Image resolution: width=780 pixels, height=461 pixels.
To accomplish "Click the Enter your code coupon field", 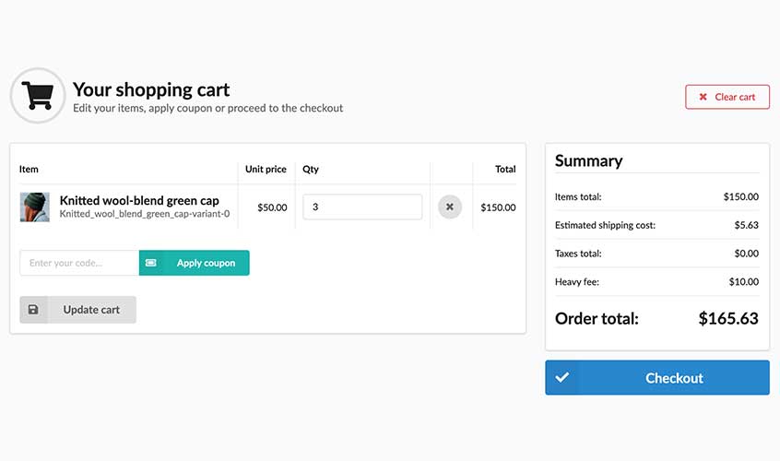I will tap(79, 263).
